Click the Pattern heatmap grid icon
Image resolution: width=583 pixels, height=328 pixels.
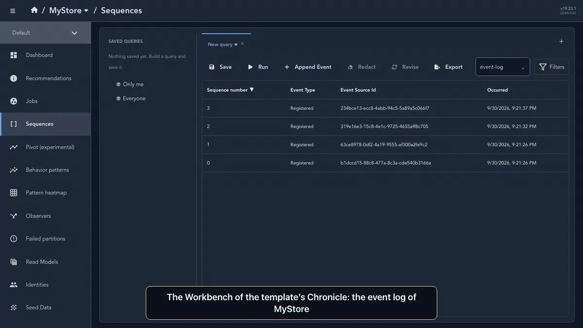click(14, 193)
